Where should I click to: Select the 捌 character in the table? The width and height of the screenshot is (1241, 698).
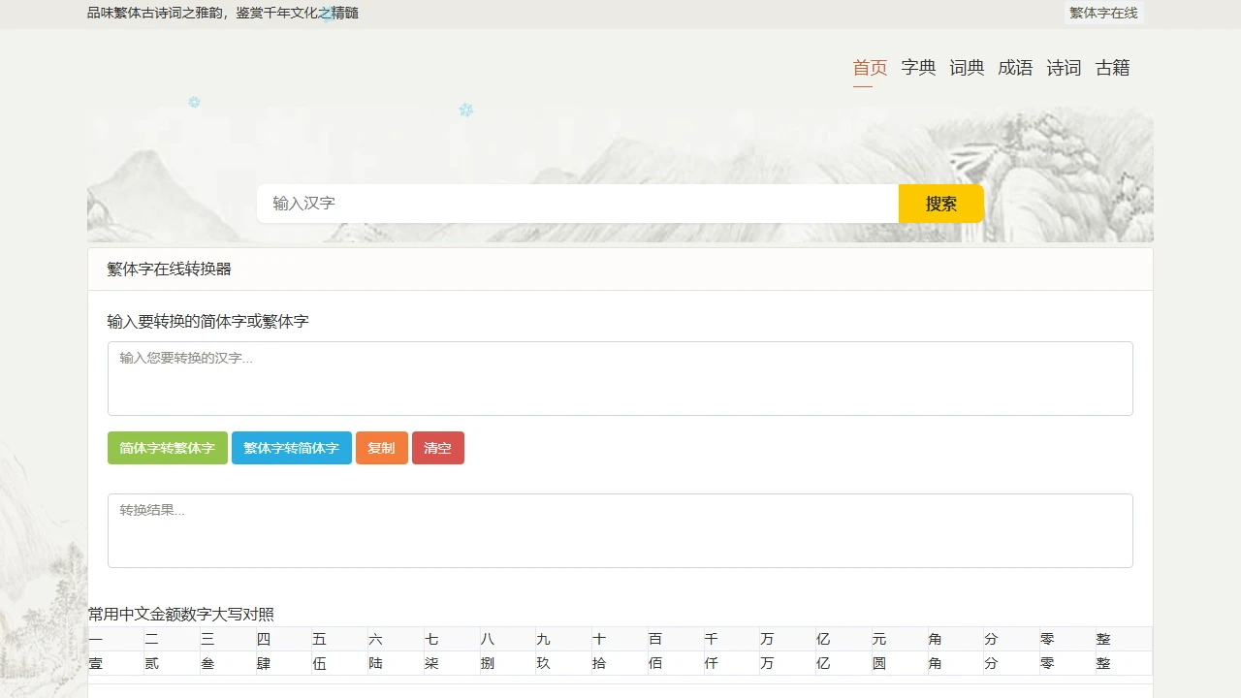click(x=488, y=664)
